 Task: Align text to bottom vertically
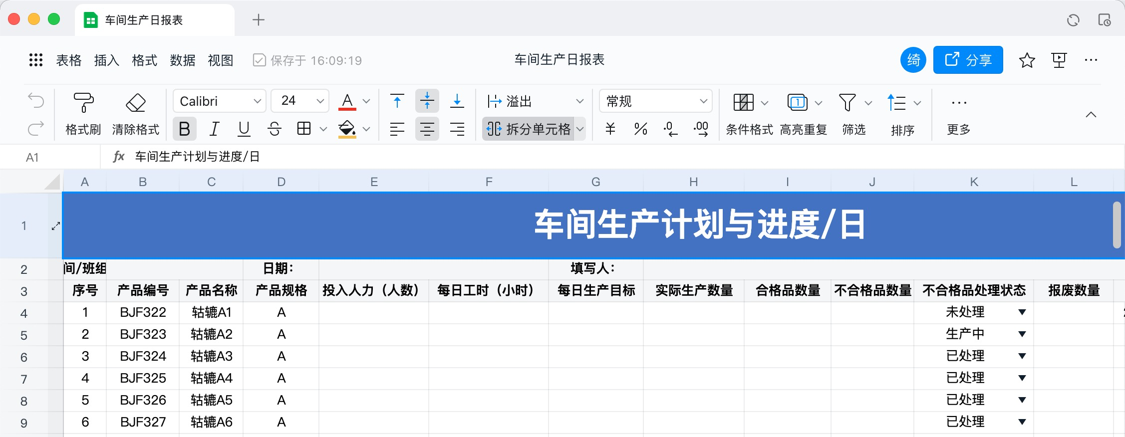coord(457,101)
